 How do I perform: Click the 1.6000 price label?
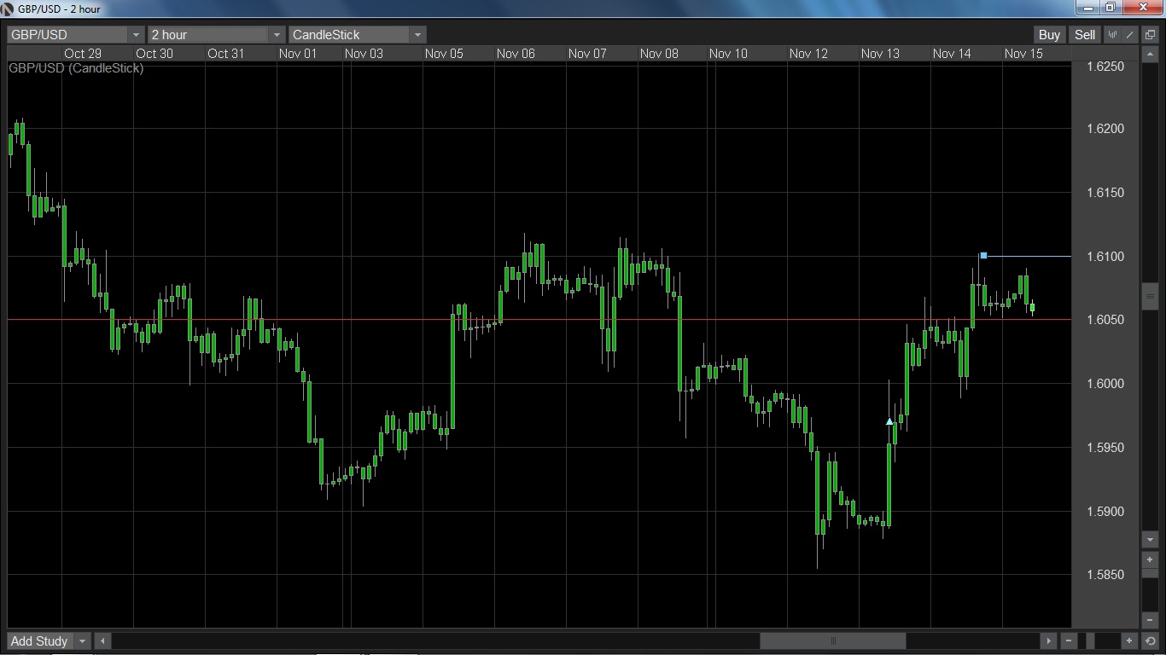(x=1105, y=384)
